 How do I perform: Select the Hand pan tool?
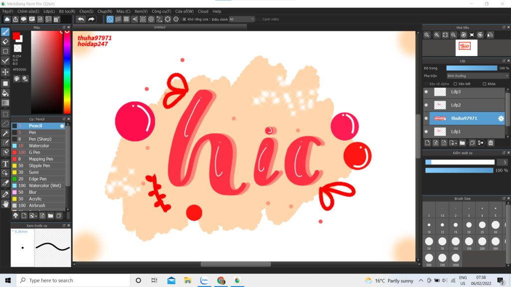5,204
